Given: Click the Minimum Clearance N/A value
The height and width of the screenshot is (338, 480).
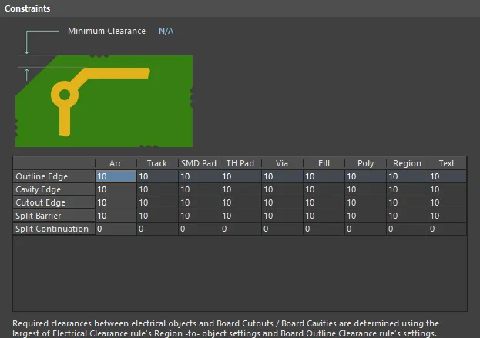Looking at the screenshot, I should (166, 32).
